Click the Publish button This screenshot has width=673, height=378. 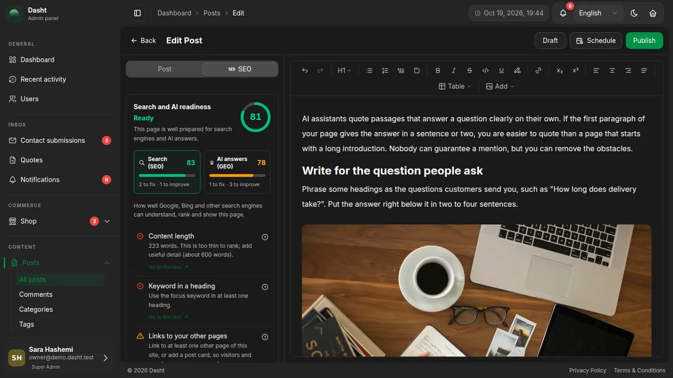tap(644, 40)
